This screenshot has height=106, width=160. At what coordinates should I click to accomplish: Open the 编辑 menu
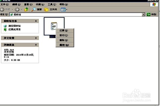pos(16,5)
